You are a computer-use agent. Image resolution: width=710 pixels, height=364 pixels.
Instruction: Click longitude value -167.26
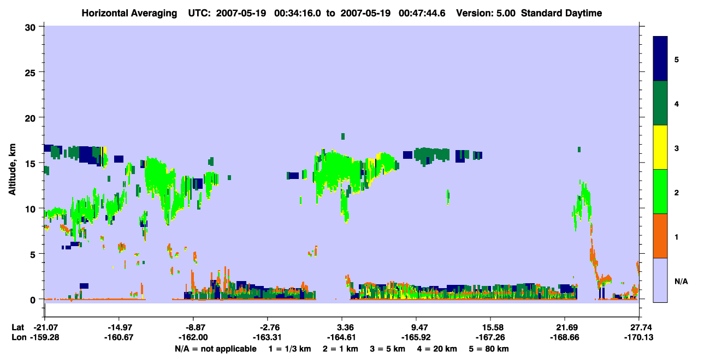tap(490, 338)
